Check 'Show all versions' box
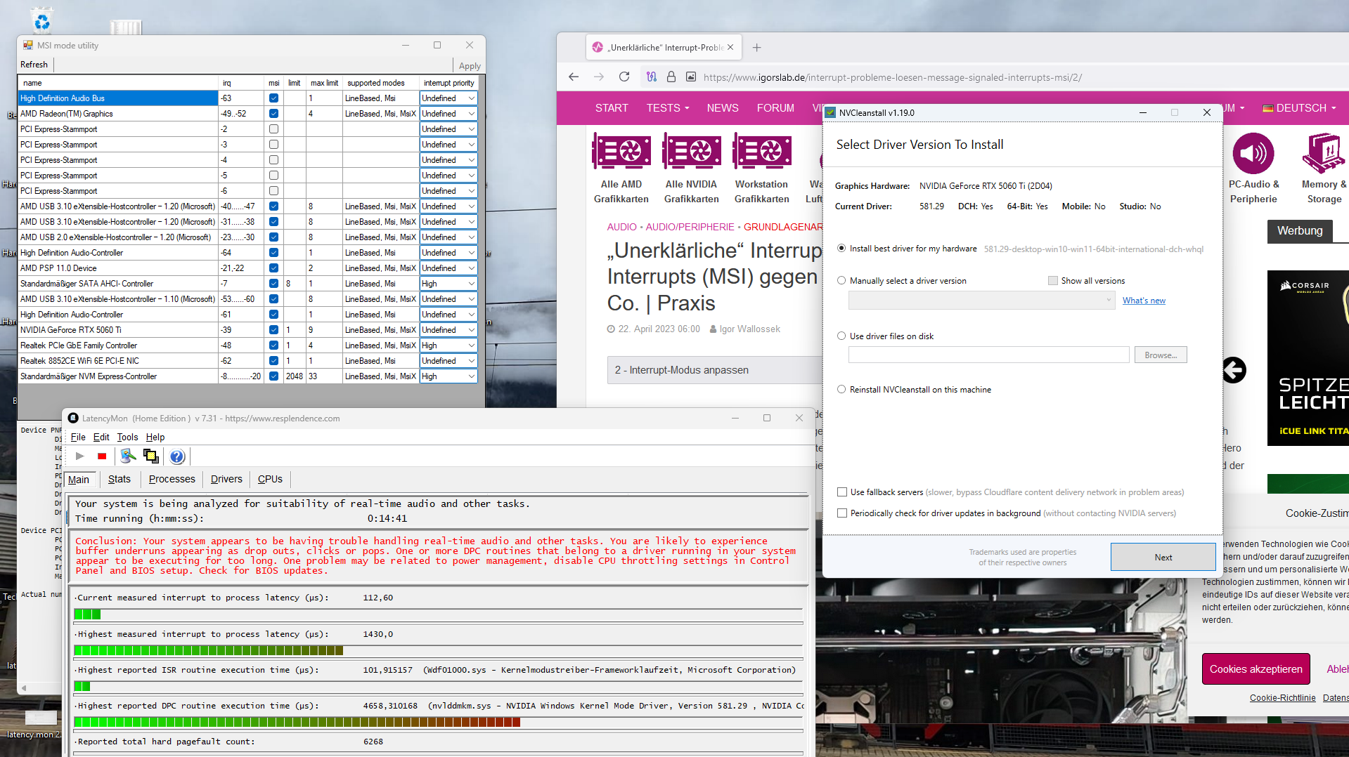Viewport: 1349px width, 757px height. 1053,281
